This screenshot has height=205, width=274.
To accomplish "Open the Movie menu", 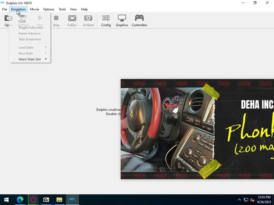I will [35, 9].
